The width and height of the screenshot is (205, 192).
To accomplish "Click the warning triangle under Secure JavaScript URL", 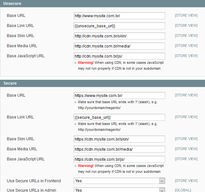I will [x=75, y=166].
